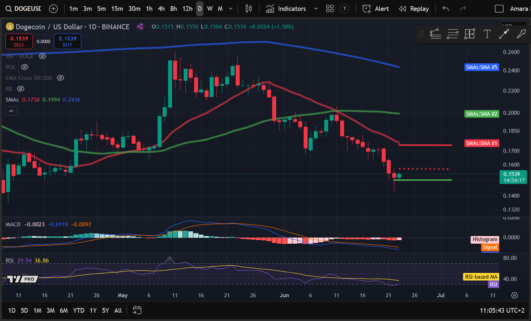Click the 0.1539 BUY button
This screenshot has height=321, width=531.
[68, 42]
